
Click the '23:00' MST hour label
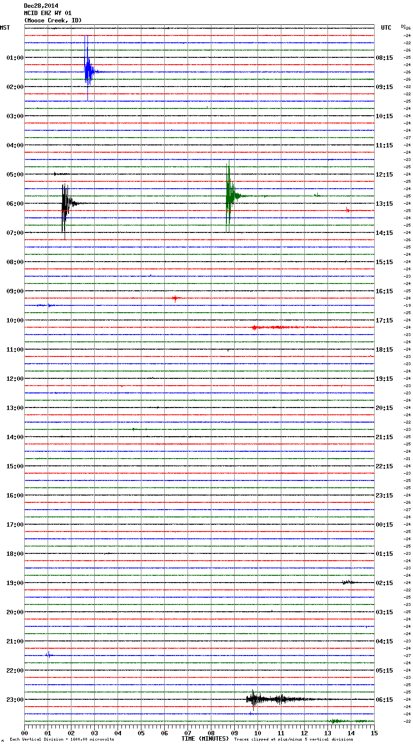click(15, 699)
